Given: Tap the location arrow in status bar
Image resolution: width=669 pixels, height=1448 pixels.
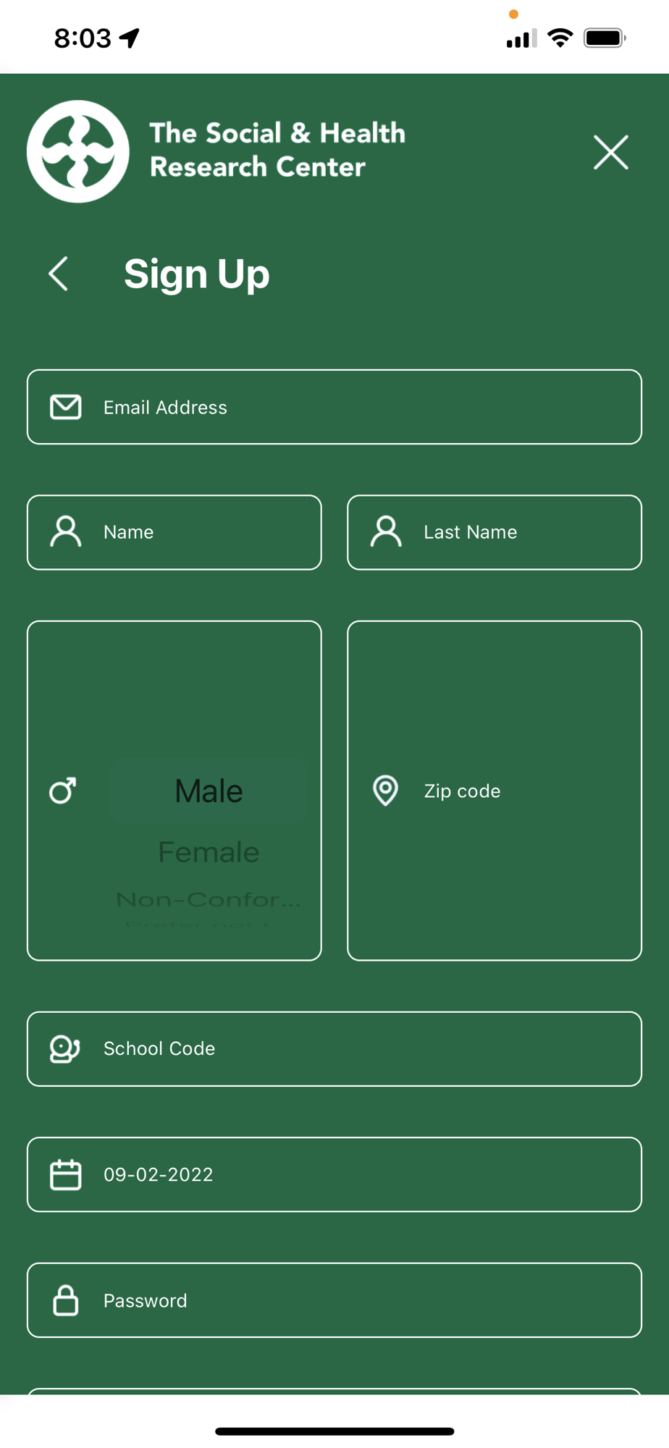Looking at the screenshot, I should tap(129, 38).
